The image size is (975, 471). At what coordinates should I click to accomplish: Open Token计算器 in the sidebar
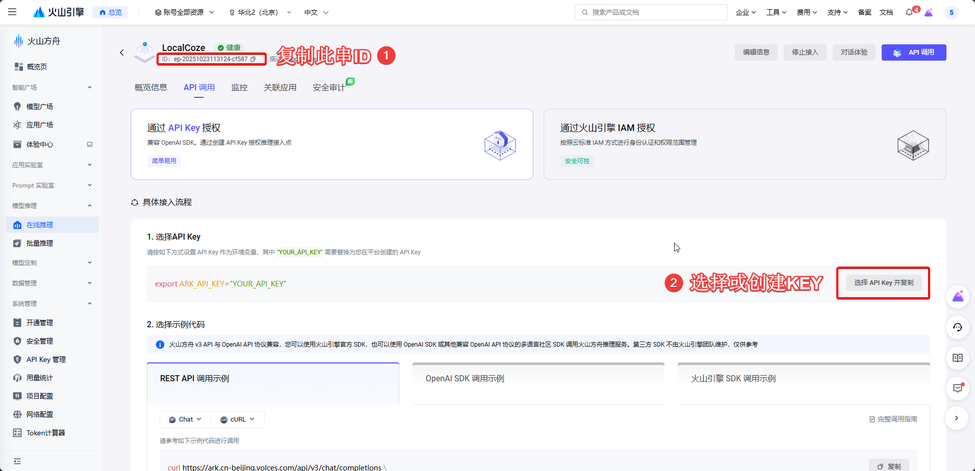pyautogui.click(x=45, y=433)
